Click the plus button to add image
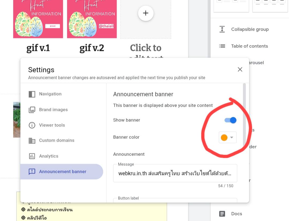This screenshot has height=221, width=289. point(146,13)
